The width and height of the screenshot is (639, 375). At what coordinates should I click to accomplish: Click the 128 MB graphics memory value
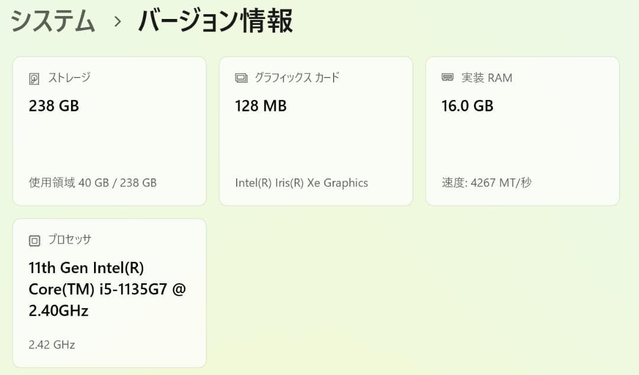click(x=260, y=106)
